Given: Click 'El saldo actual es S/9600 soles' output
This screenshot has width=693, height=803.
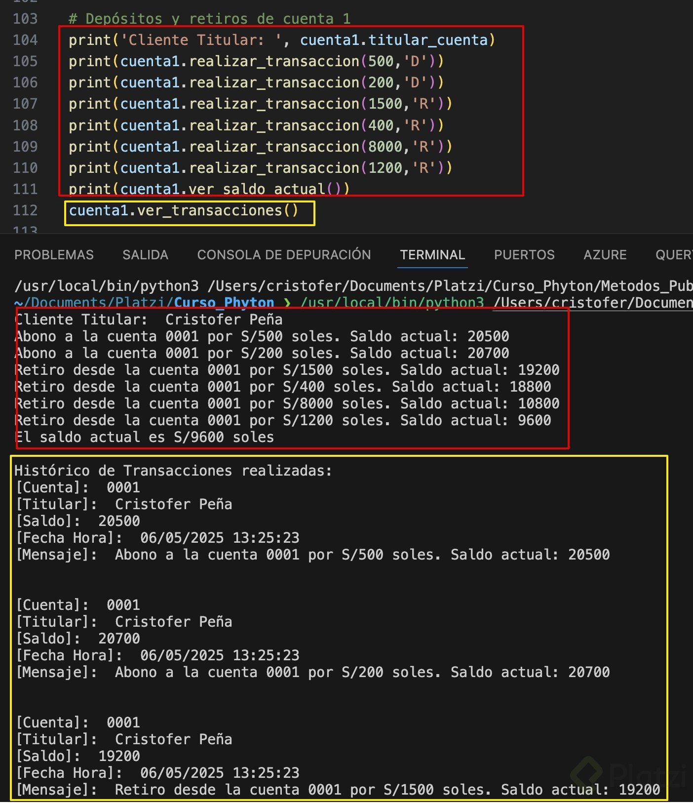Looking at the screenshot, I should coord(144,437).
